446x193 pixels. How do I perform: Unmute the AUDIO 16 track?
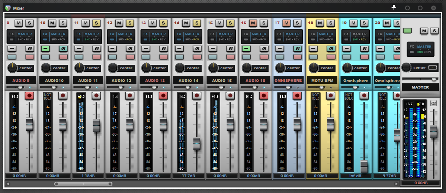(253, 23)
